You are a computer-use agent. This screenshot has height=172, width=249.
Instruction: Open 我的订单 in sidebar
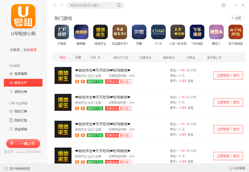23,111
